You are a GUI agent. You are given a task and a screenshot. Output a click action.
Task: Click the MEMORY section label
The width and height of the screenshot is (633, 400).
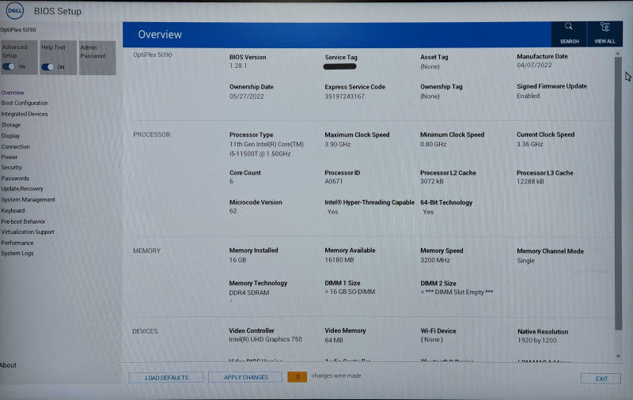point(146,251)
